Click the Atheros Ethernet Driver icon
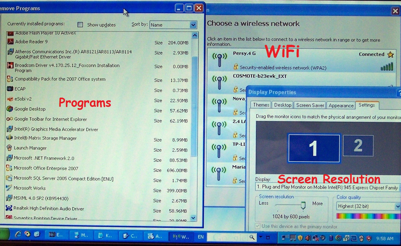Viewport: 401px width, 246px height. tap(11, 52)
